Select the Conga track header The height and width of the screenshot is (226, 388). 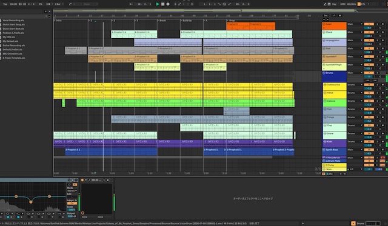click(x=335, y=119)
